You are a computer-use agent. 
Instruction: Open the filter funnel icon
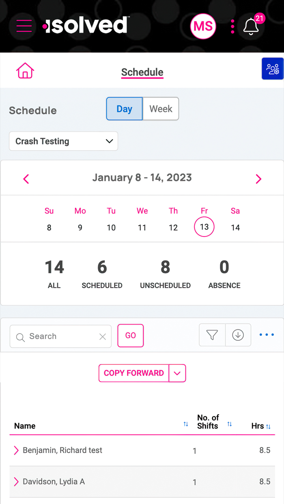click(x=212, y=335)
